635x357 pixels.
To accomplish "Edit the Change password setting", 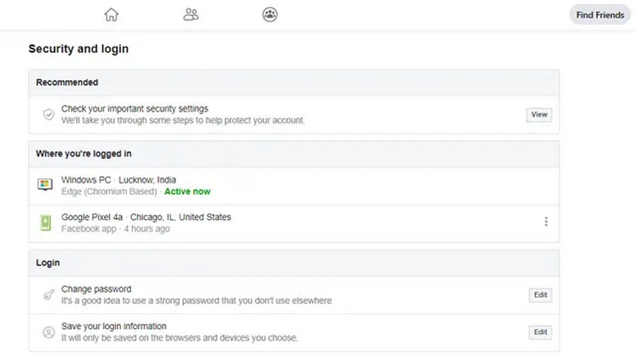I will click(x=539, y=295).
